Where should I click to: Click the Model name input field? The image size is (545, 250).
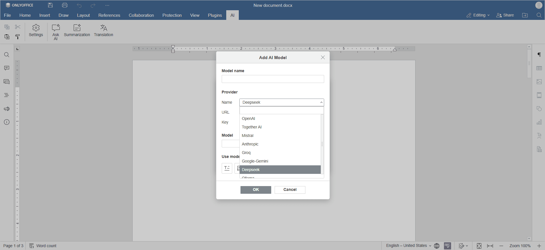(x=273, y=79)
